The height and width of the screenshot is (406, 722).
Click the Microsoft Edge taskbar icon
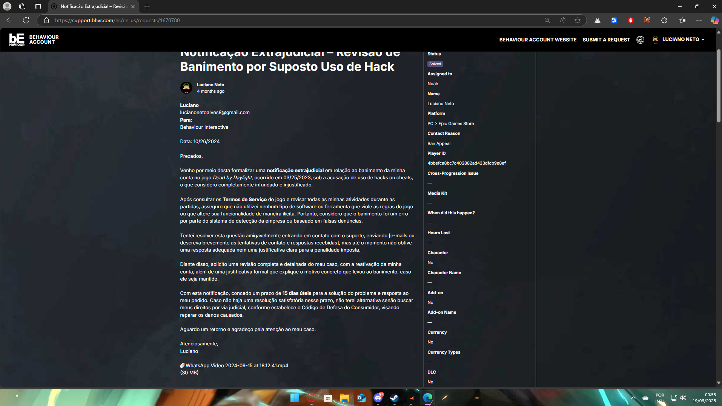tap(427, 398)
